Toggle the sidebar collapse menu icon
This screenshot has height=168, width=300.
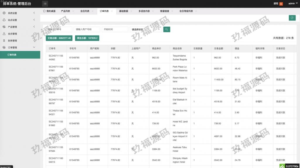pos(45,4)
